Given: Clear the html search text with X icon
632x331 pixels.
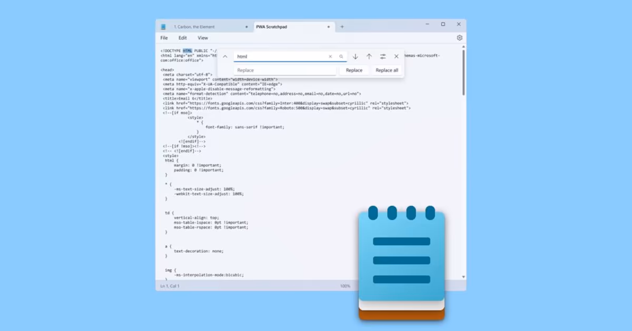Looking at the screenshot, I should 330,56.
